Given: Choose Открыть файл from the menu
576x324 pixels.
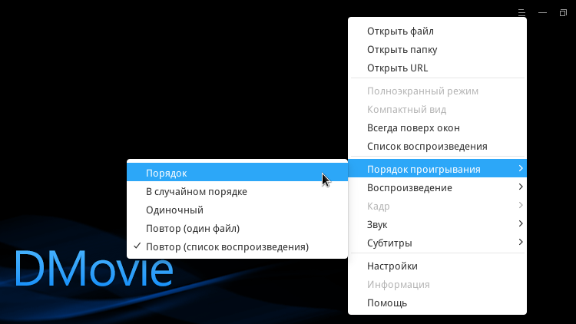Looking at the screenshot, I should [437, 31].
